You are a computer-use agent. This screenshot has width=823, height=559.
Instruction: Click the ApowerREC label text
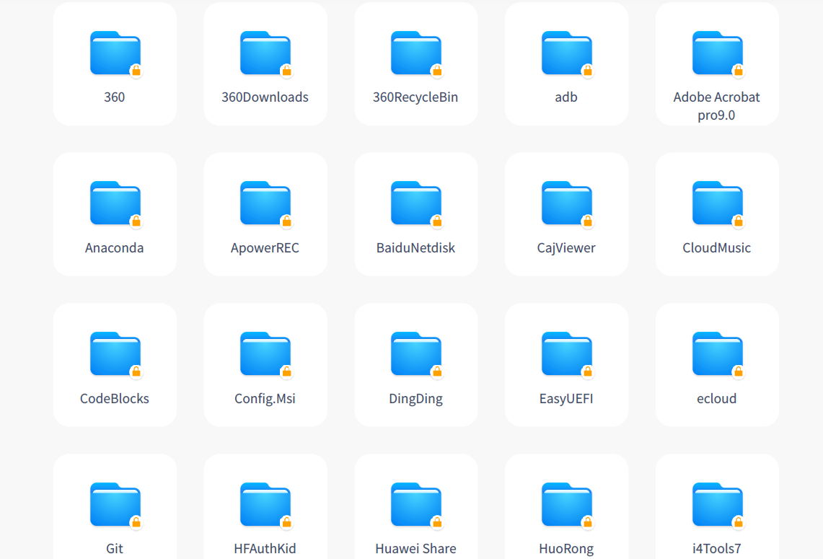click(x=265, y=248)
